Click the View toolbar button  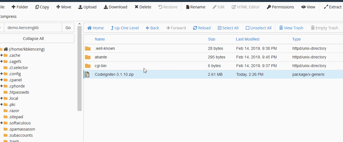[x=308, y=7]
